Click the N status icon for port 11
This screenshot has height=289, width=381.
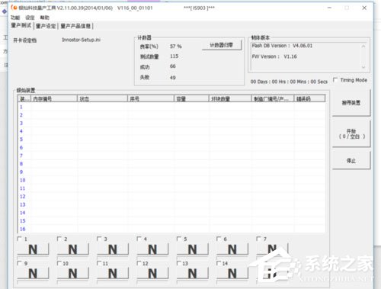(x=113, y=274)
